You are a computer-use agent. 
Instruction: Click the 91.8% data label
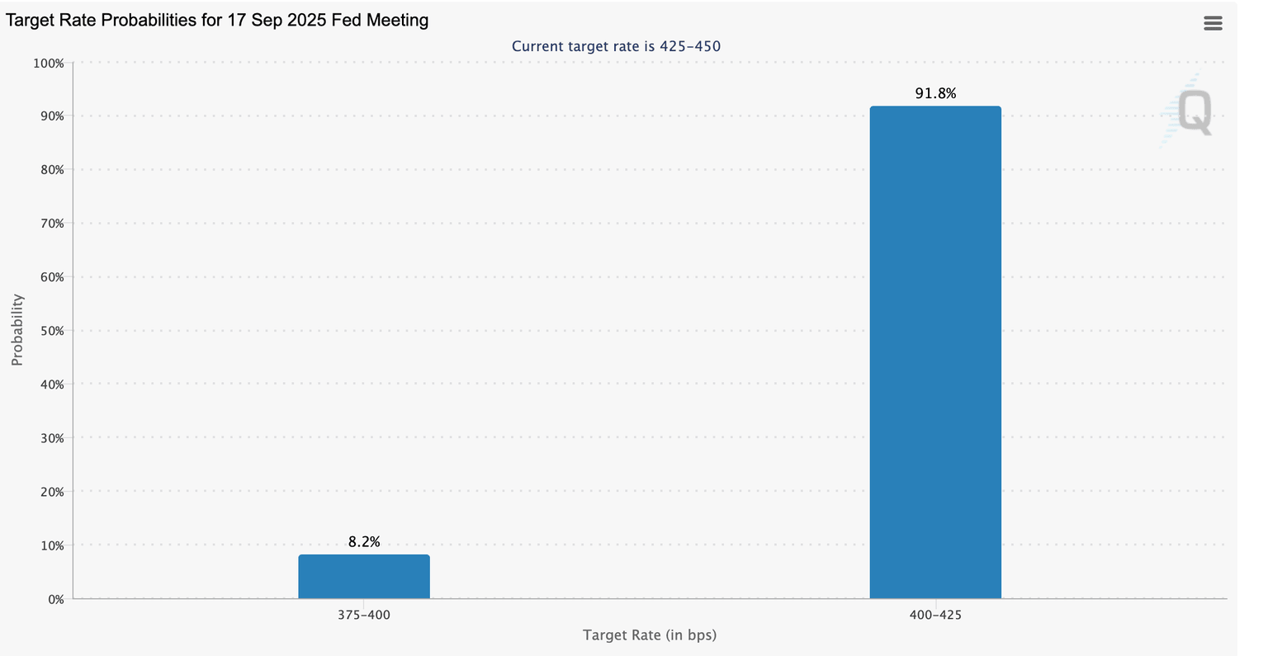935,94
